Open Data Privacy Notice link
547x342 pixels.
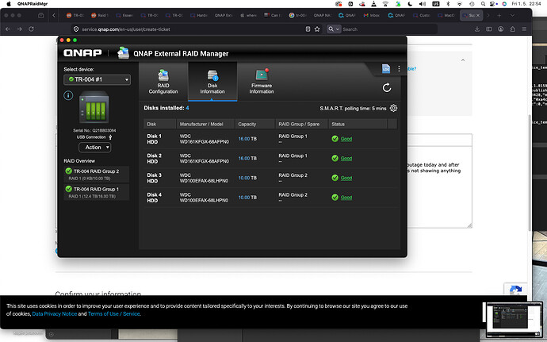tap(55, 313)
